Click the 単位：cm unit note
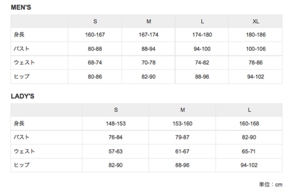Image resolution: width=287 pixels, height=192 pixels. click(x=270, y=184)
